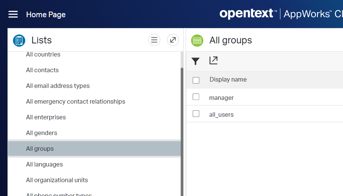Open All email address types list

click(58, 86)
